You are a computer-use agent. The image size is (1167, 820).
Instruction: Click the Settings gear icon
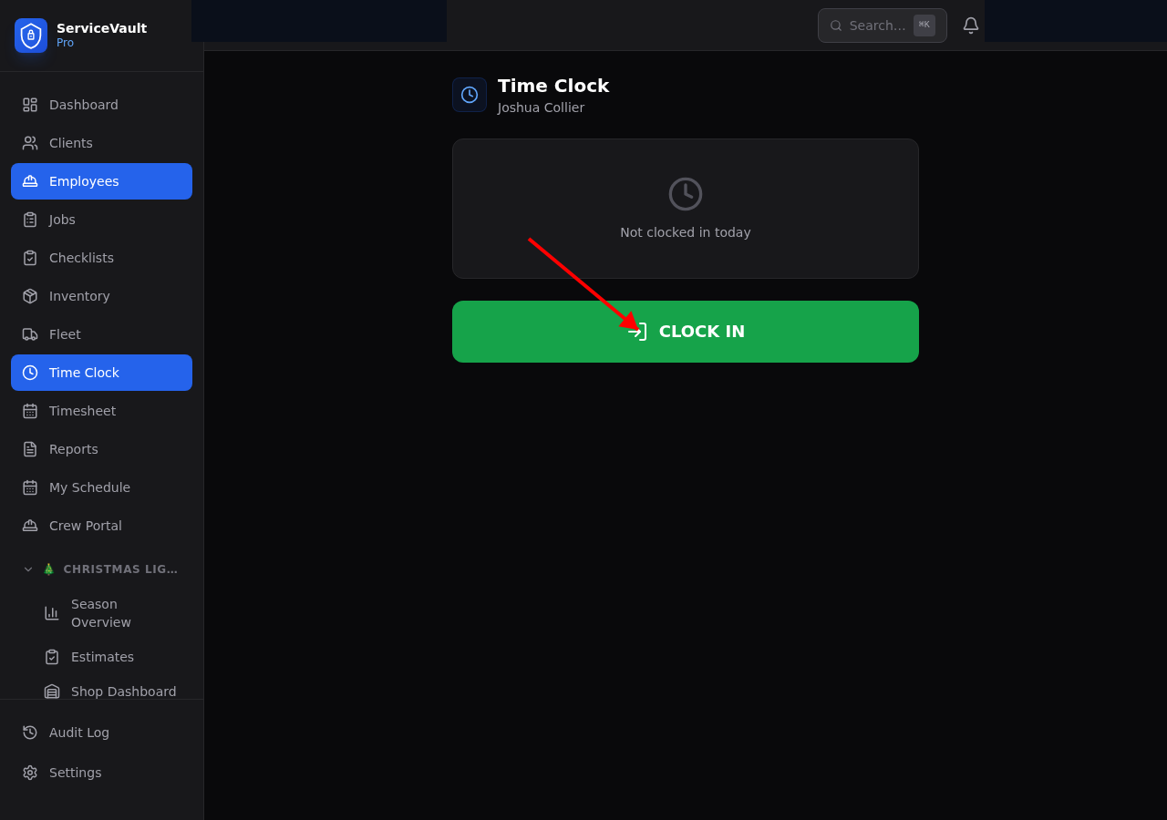coord(28,773)
